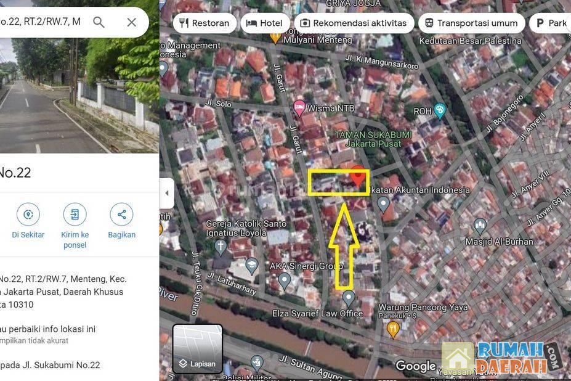Viewport: 571px width, 381px height.
Task: Click Elza Syarief Law Office pin
Action: point(349,298)
